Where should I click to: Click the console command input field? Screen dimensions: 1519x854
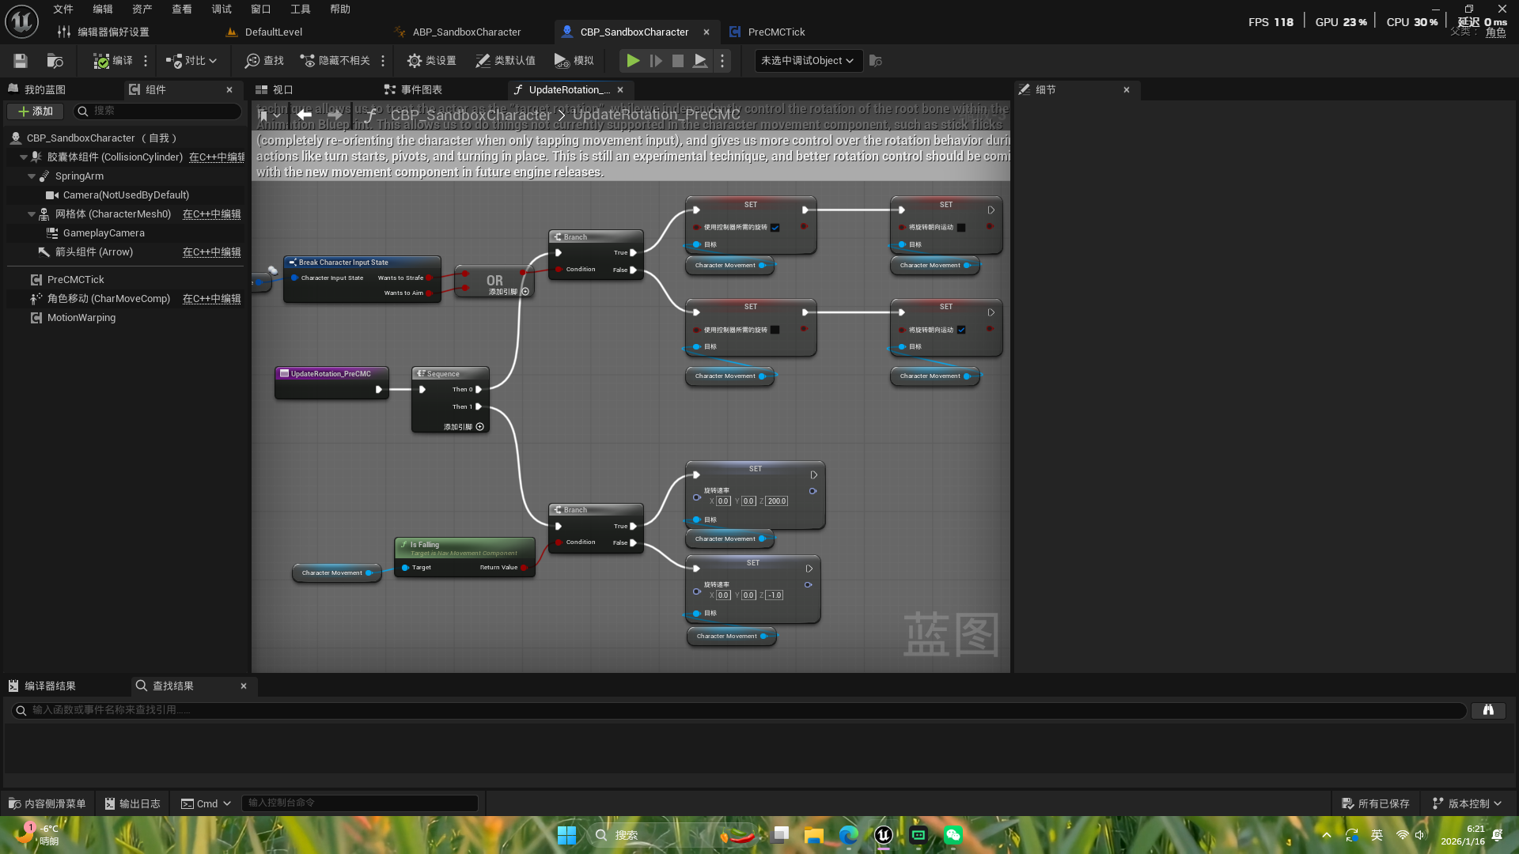pos(359,803)
